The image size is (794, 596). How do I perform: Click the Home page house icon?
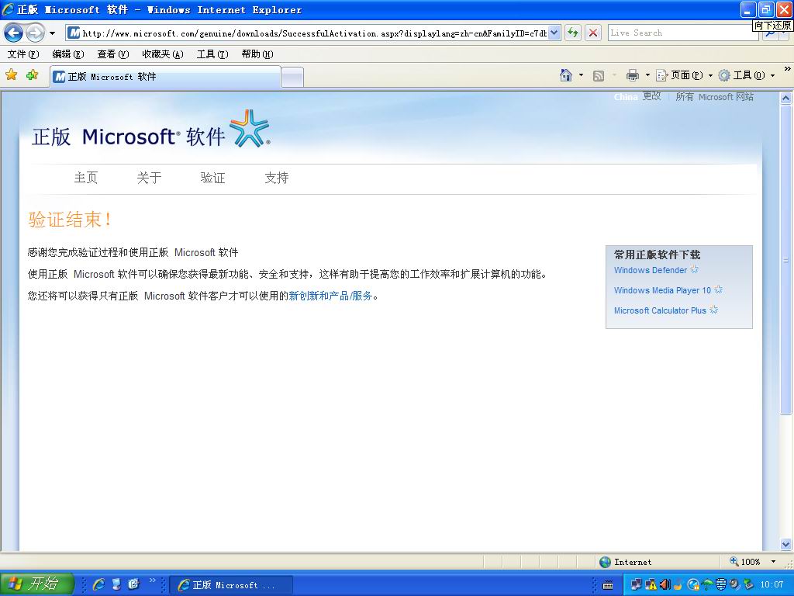click(x=565, y=75)
